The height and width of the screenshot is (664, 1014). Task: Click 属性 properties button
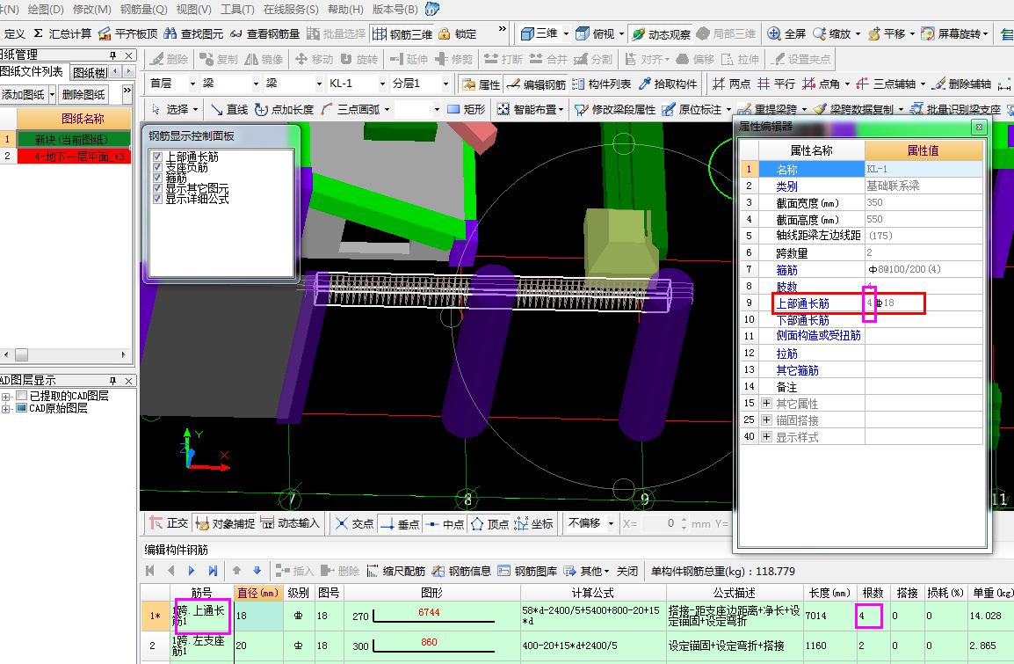click(x=482, y=84)
